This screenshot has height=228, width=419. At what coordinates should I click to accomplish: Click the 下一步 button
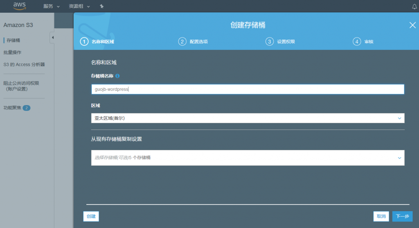(403, 216)
